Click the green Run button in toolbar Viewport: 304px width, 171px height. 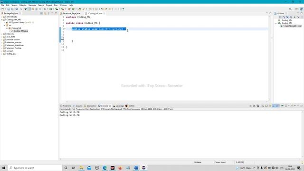51,9
